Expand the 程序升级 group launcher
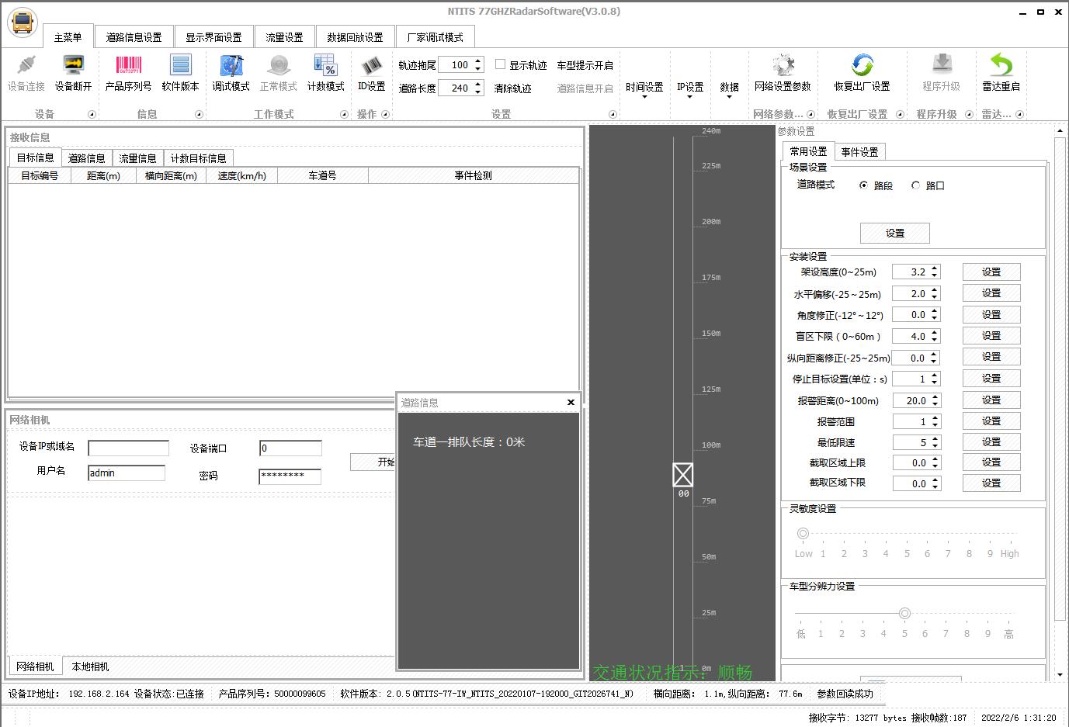Image resolution: width=1069 pixels, height=727 pixels. pyautogui.click(x=969, y=114)
